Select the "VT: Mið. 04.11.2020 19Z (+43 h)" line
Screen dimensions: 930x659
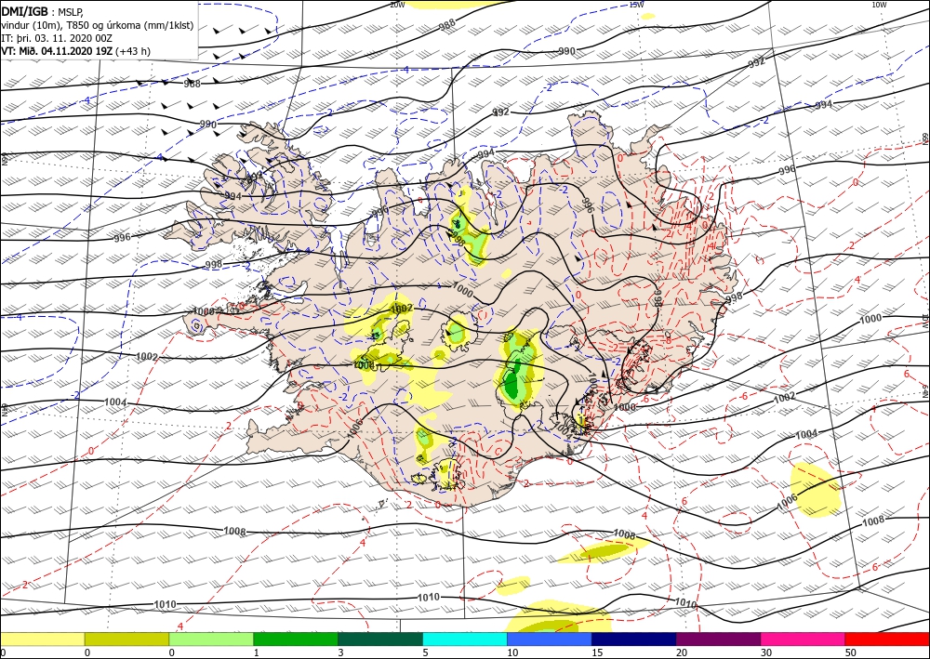(x=76, y=51)
